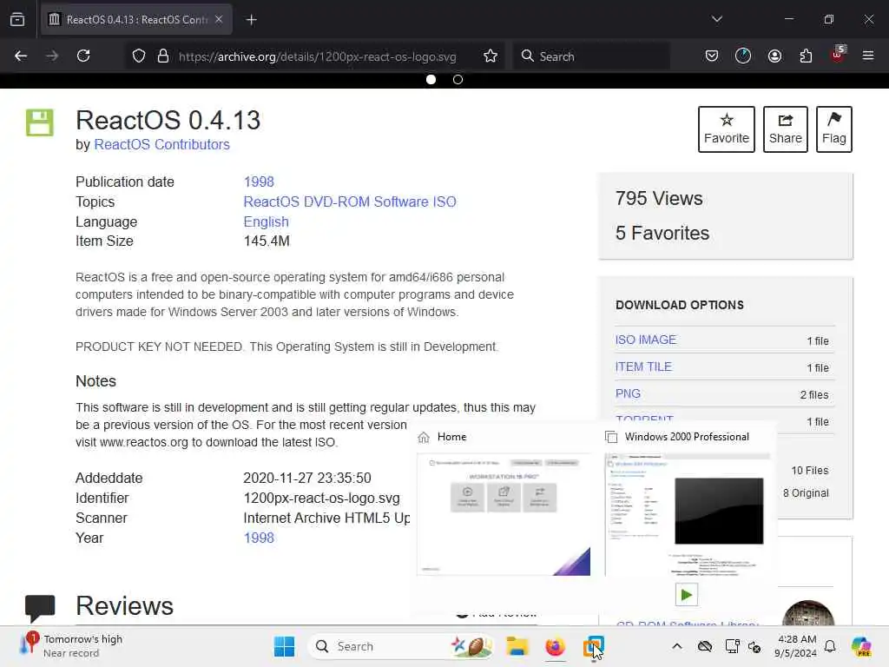Viewport: 889px width, 667px height.
Task: Open the Windows Start menu
Action: pyautogui.click(x=284, y=646)
